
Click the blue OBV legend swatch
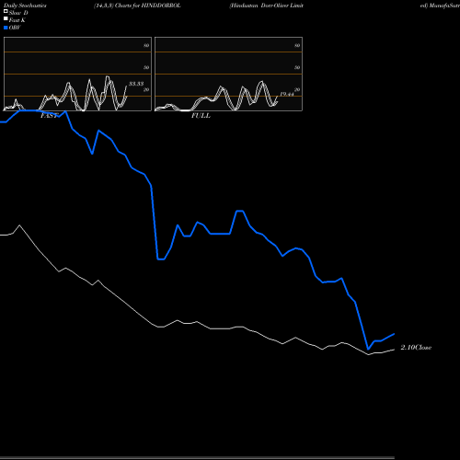[x=6, y=28]
